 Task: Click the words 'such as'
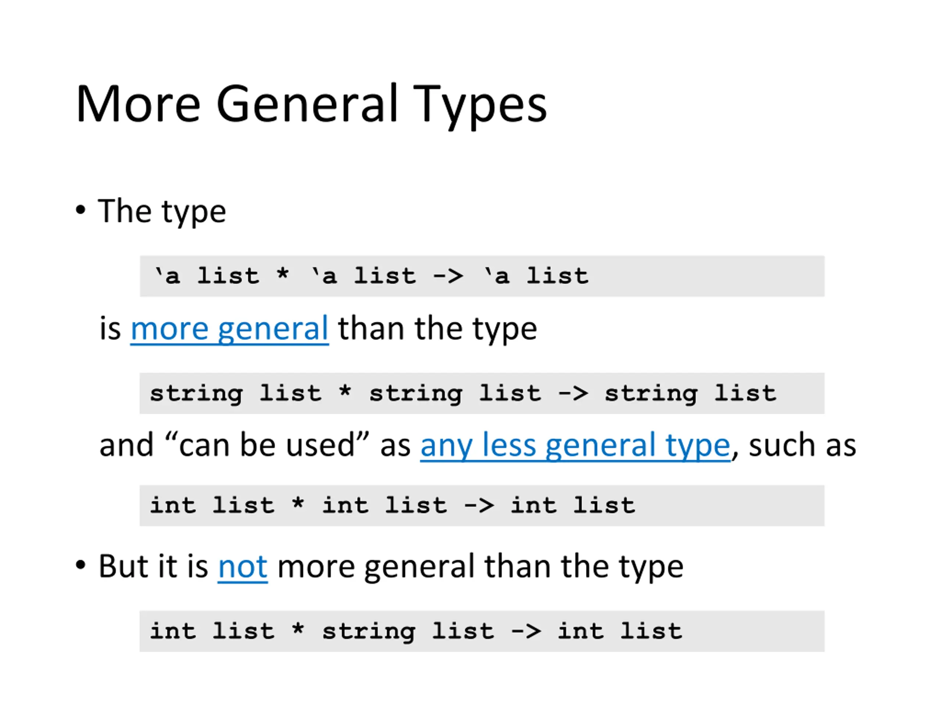(802, 446)
